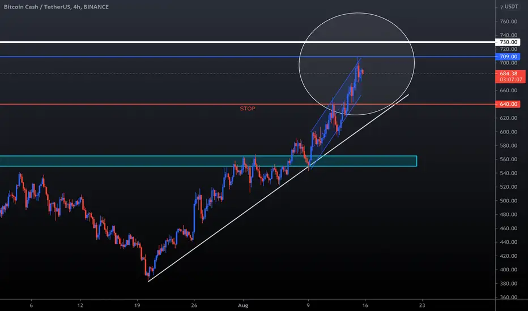Image resolution: width=528 pixels, height=311 pixels.
Task: Click the 520.00 price axis tick
Action: pyautogui.click(x=509, y=187)
